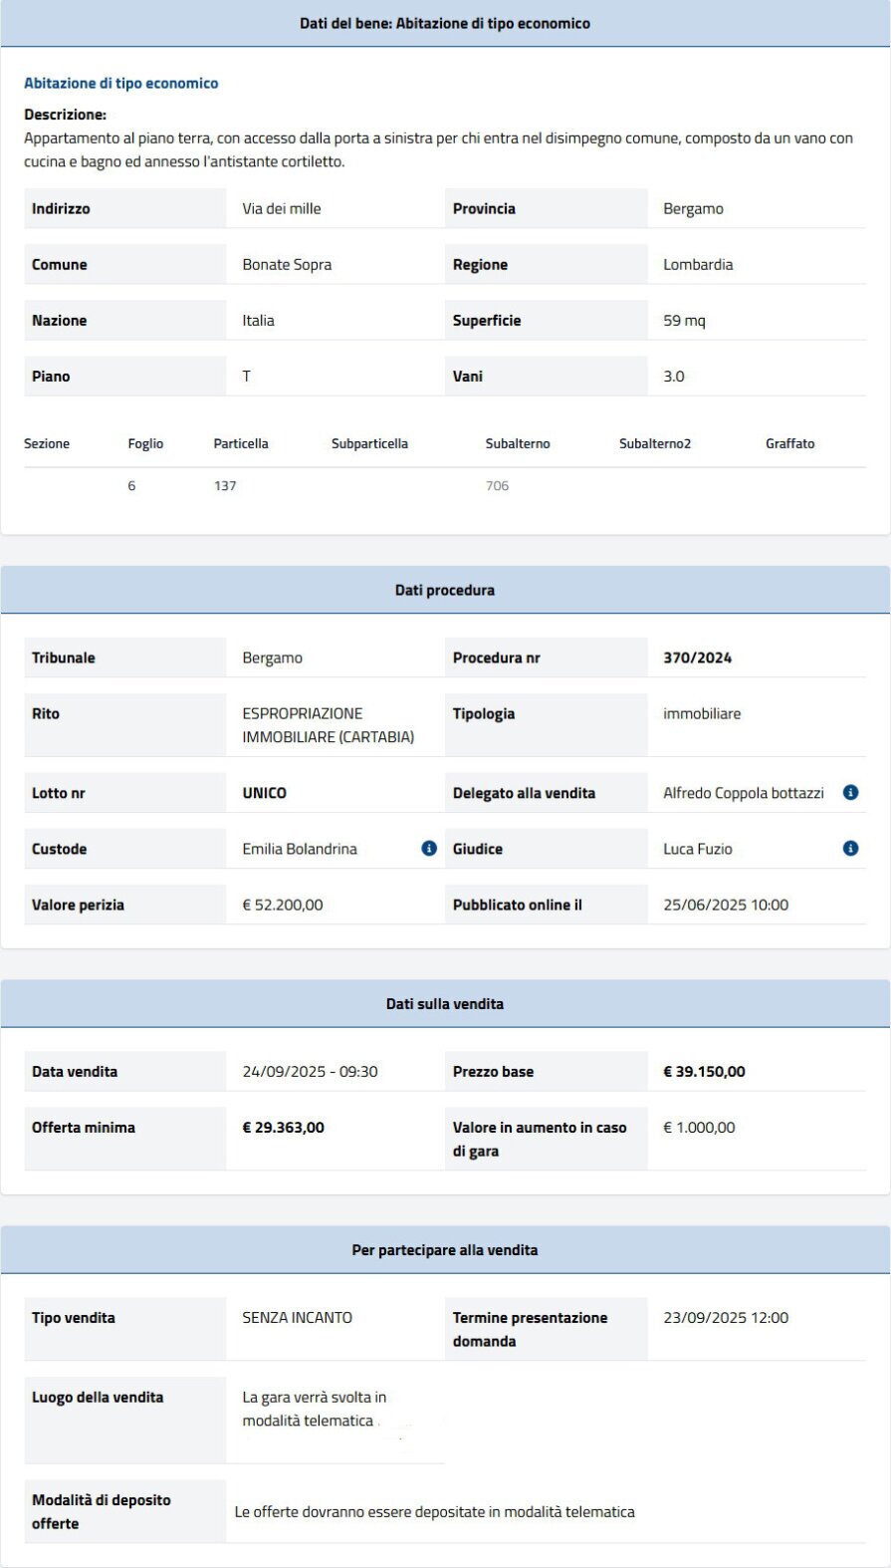This screenshot has width=891, height=1568.
Task: Select bid increment value '€ 1.000,00'
Action: [x=699, y=1128]
